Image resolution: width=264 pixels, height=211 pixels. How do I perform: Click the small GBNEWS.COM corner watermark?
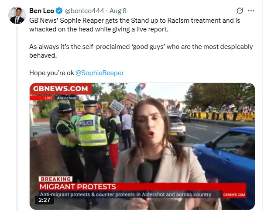pyautogui.click(x=234, y=194)
